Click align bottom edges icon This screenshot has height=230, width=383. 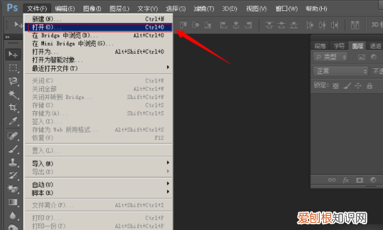tap(207, 25)
